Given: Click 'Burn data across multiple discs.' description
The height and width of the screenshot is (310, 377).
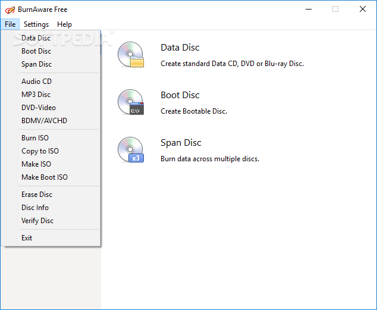Looking at the screenshot, I should tap(210, 159).
